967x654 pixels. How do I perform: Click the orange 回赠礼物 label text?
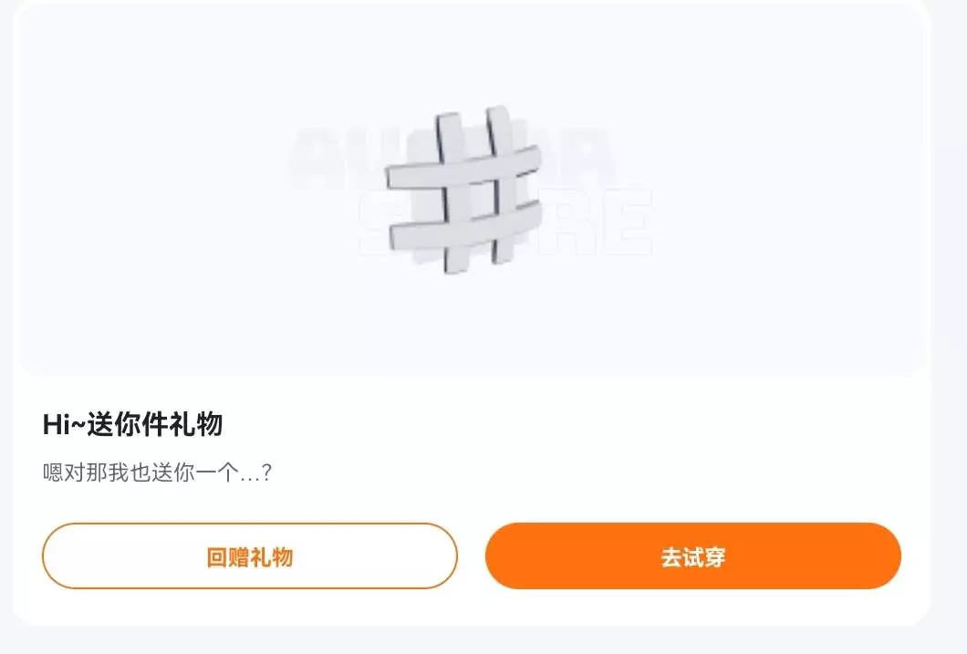tap(250, 556)
